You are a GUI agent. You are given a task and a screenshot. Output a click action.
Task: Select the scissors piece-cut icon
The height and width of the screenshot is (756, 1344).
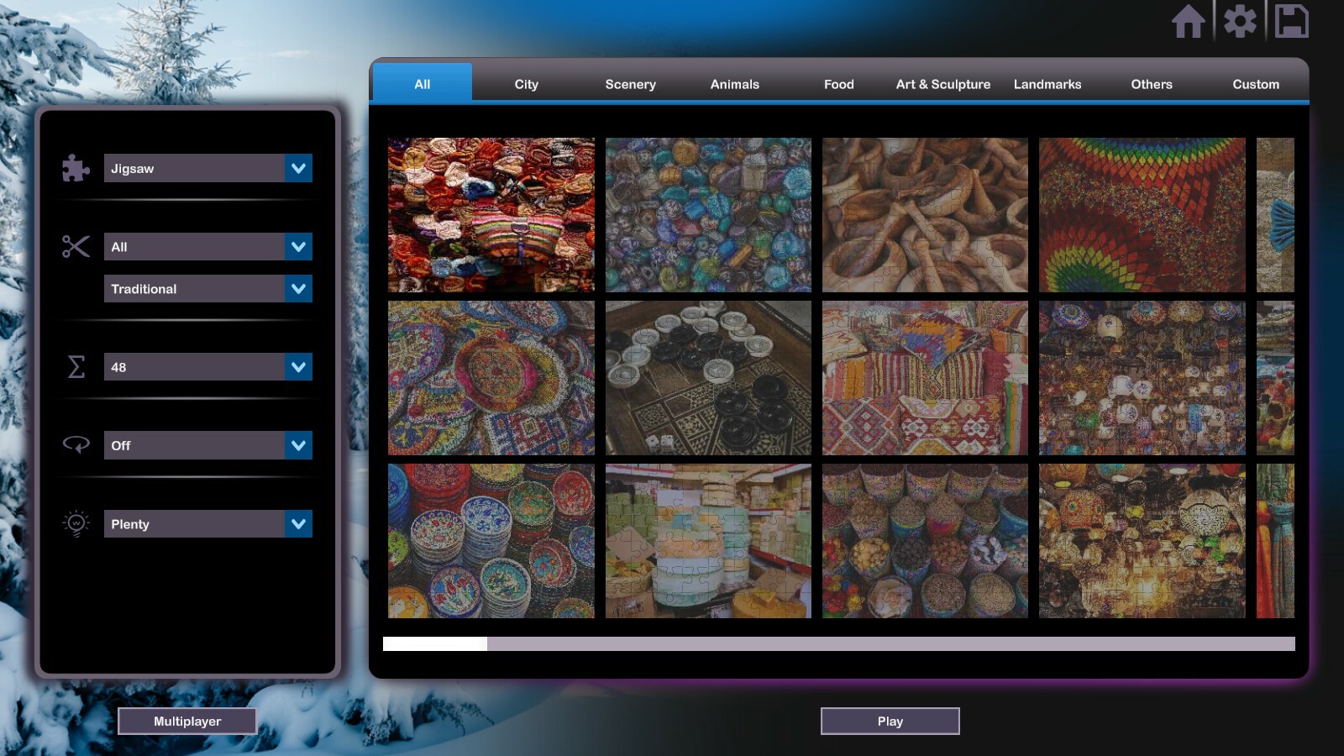pos(75,246)
